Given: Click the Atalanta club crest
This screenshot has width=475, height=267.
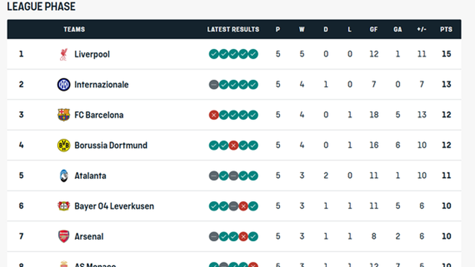Looking at the screenshot, I should tap(64, 176).
